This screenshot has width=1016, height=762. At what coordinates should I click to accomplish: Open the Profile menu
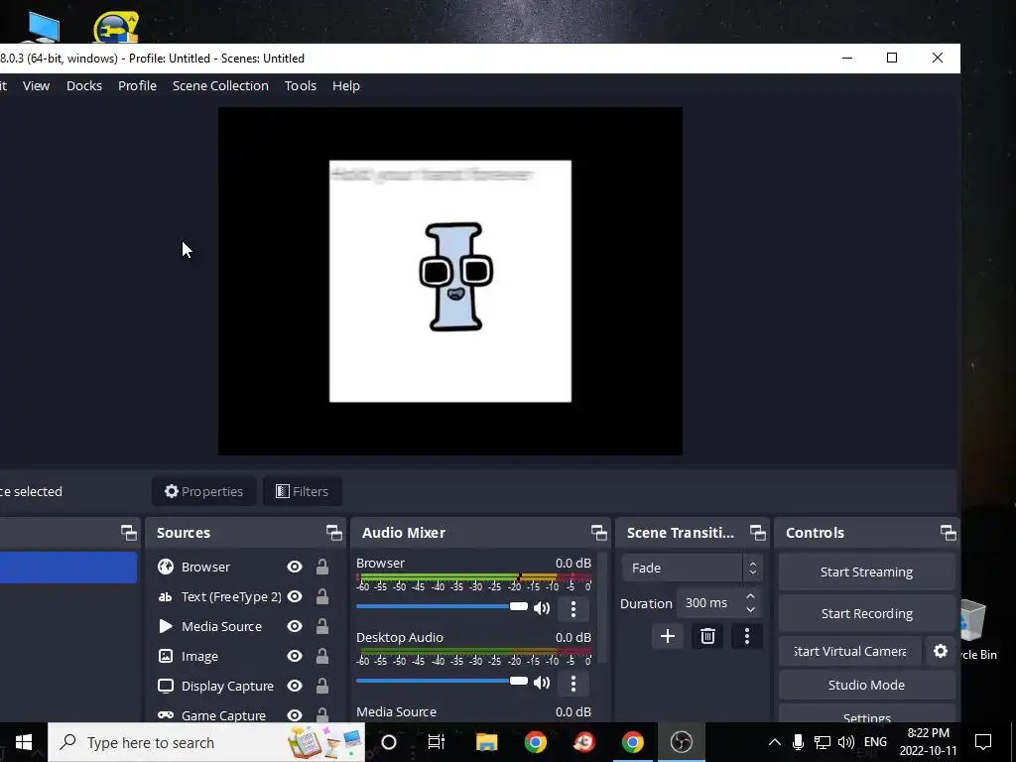[x=137, y=85]
